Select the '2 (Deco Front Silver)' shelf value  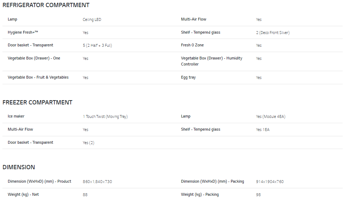[273, 33]
